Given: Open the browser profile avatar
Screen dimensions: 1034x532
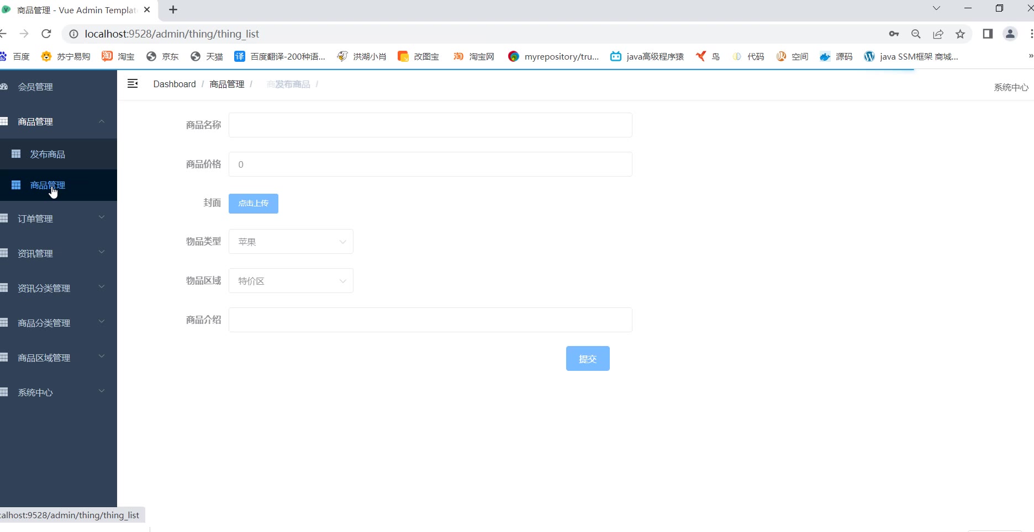Looking at the screenshot, I should click(x=1010, y=34).
